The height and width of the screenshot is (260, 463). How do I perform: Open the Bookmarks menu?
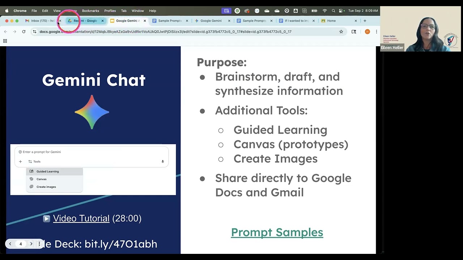click(x=90, y=11)
